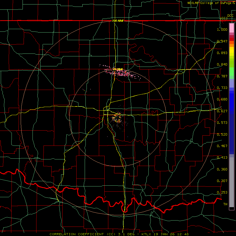This screenshot has width=236, height=236.
Task: Select the 0.467 scale value
Action: [222, 146]
